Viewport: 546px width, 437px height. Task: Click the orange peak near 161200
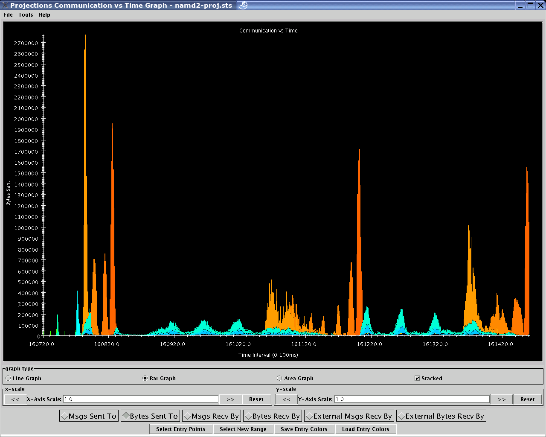click(x=359, y=239)
